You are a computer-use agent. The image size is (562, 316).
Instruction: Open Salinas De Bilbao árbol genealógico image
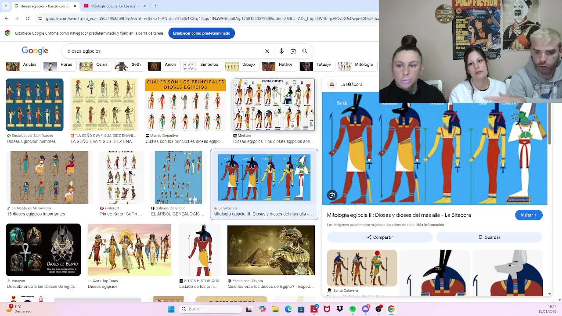click(x=178, y=177)
